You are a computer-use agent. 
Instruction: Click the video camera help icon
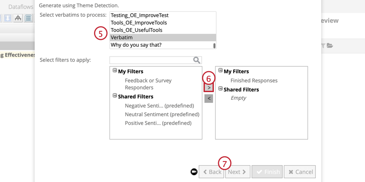click(x=194, y=172)
